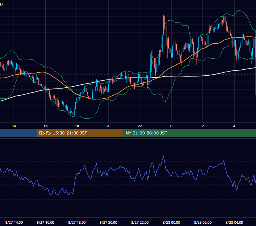
Task: Click the 18 hour axis label
Action: coord(77,126)
